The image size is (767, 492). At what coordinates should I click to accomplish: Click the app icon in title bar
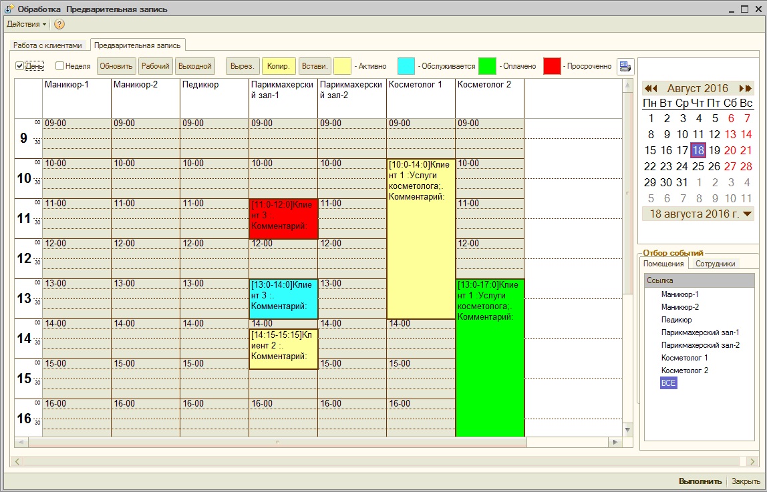click(9, 9)
